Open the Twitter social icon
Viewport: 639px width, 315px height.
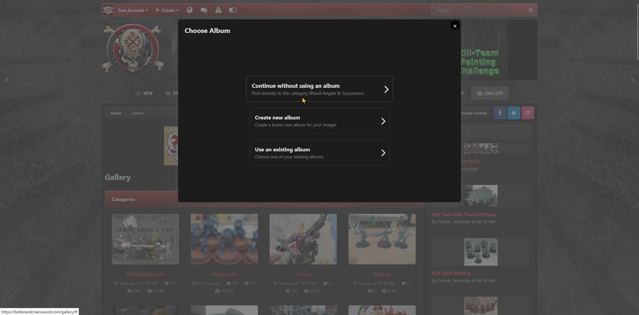pos(514,113)
